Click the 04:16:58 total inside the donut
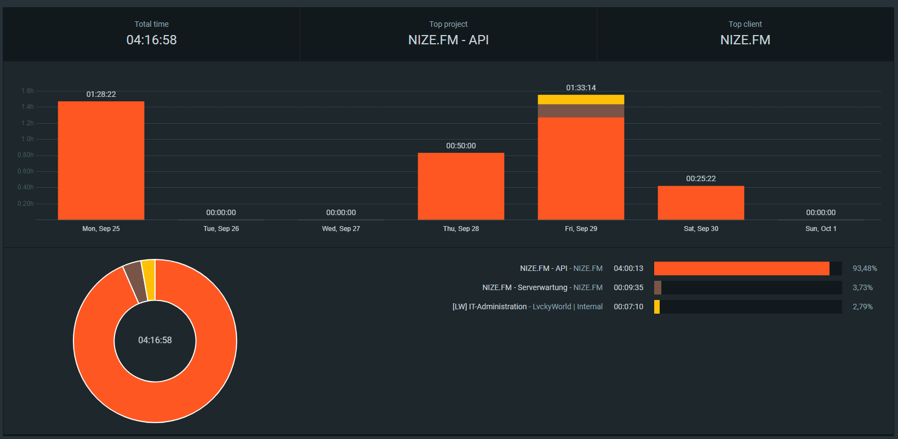 coord(155,340)
